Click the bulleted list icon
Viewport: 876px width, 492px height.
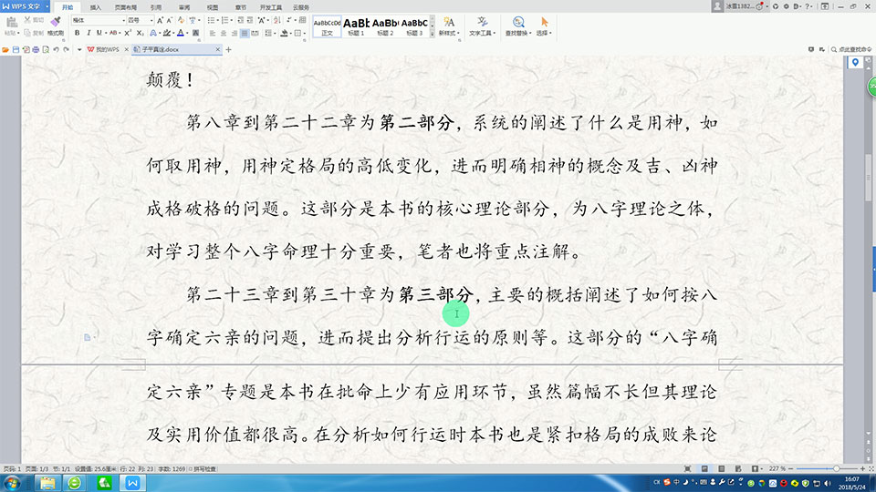click(x=211, y=20)
